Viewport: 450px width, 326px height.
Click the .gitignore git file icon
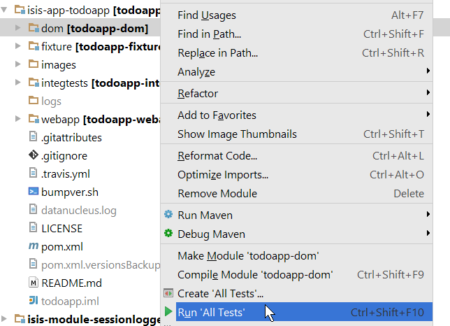click(x=34, y=155)
